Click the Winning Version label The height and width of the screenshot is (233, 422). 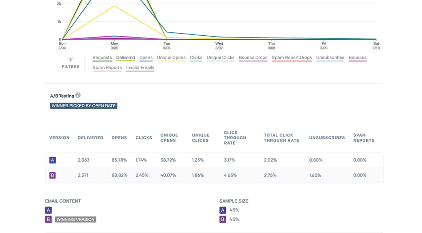76,220
